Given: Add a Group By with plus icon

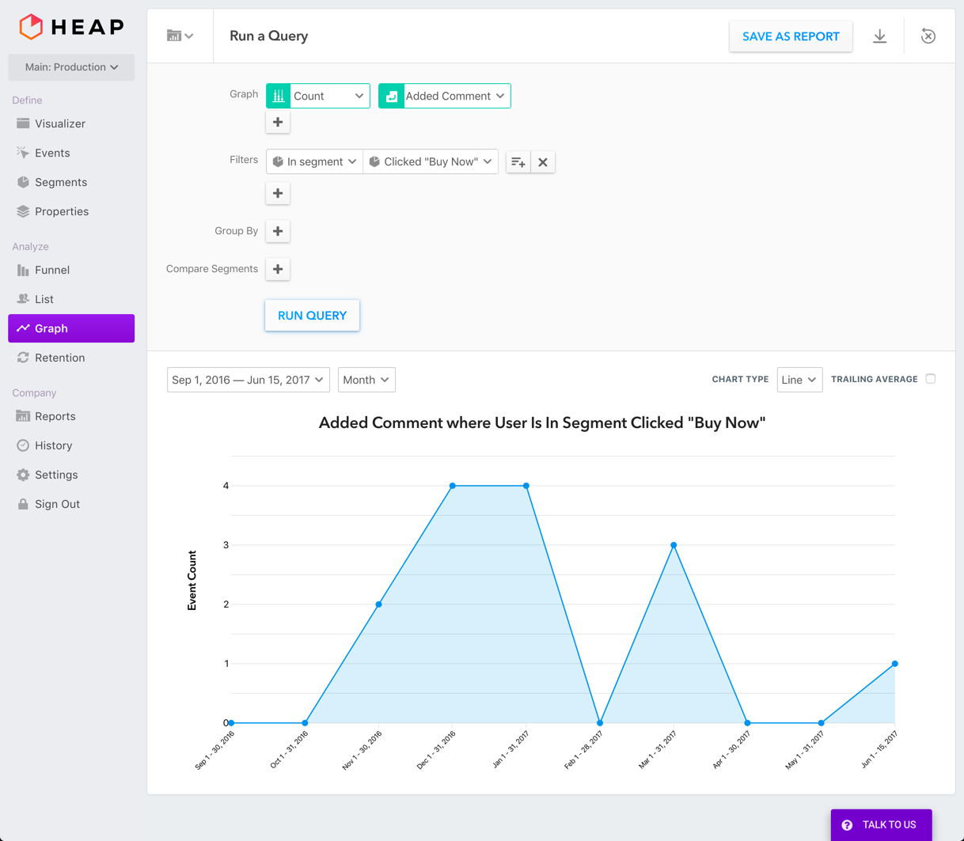Looking at the screenshot, I should click(278, 231).
